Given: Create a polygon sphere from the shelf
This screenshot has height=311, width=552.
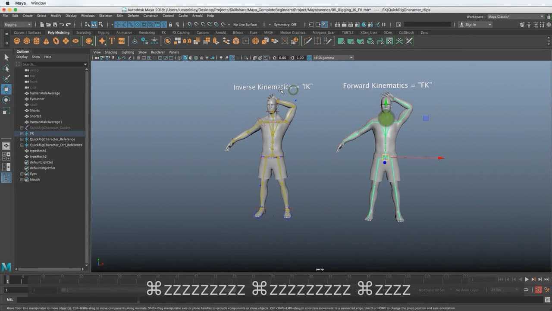Looking at the screenshot, I should point(17,41).
